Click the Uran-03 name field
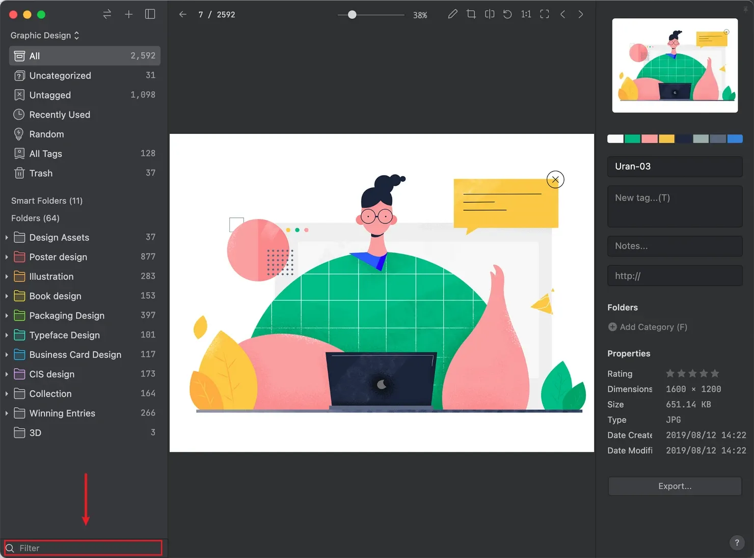Screen dimensions: 754x558 tap(675, 166)
